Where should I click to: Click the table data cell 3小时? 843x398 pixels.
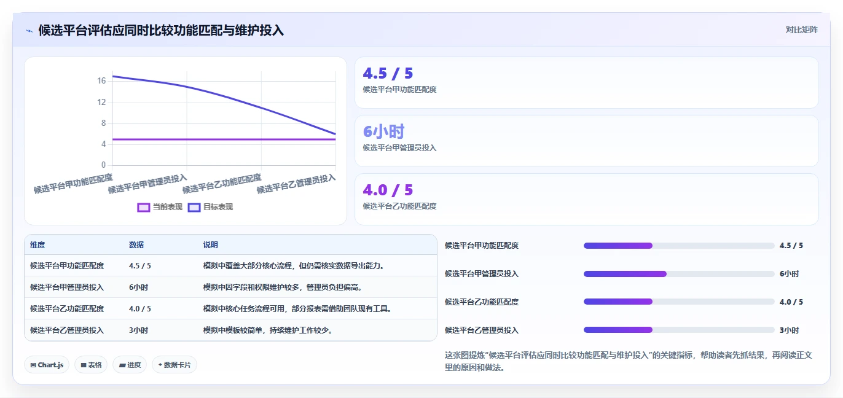pyautogui.click(x=138, y=330)
